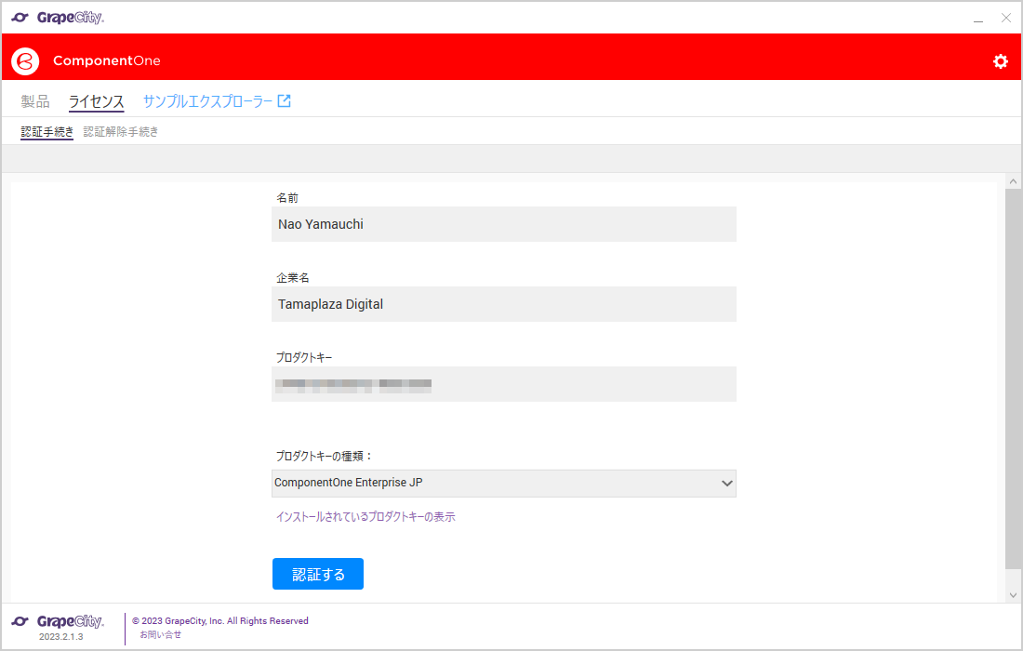1023x651 pixels.
Task: Click the vertical scrollbar thumb
Action: tap(1013, 379)
